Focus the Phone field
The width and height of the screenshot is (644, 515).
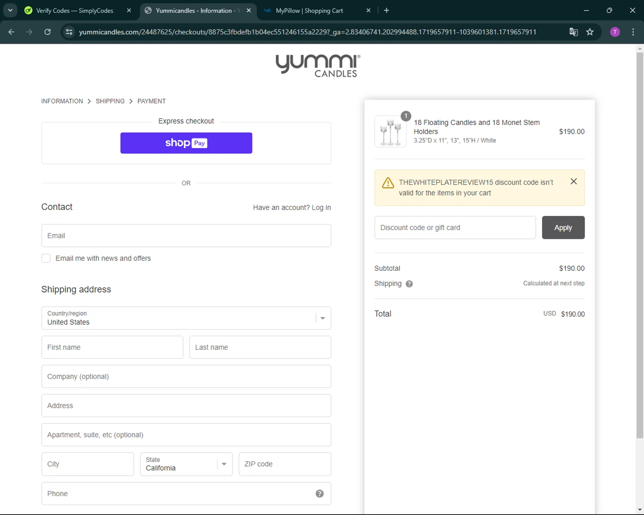coord(186,494)
